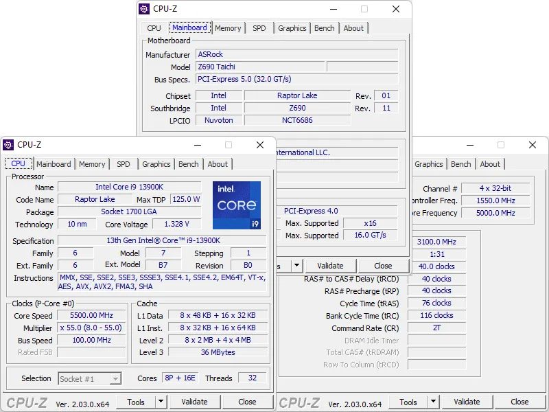The image size is (549, 412).
Task: Click the Bus Speed value '100.00 MHz'
Action: click(x=91, y=340)
